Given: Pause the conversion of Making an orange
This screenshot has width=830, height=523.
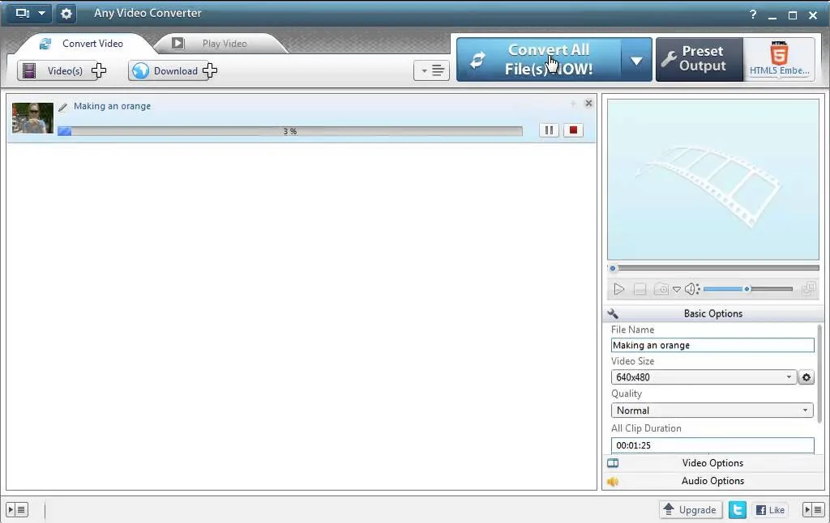Looking at the screenshot, I should [549, 130].
